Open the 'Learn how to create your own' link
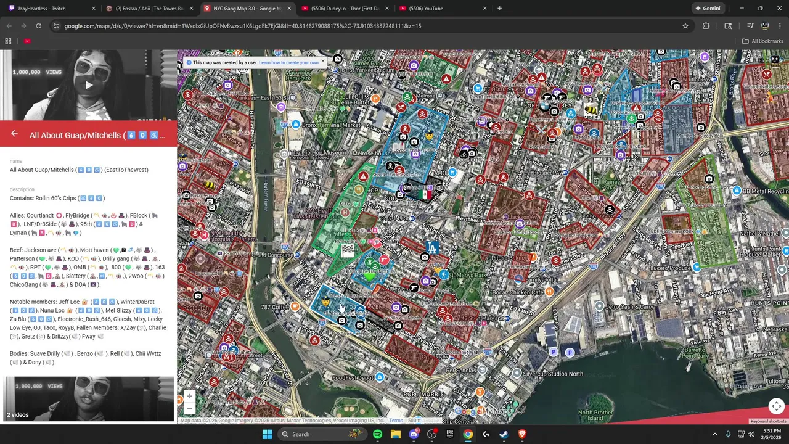Viewport: 789px width, 444px height. 289,62
